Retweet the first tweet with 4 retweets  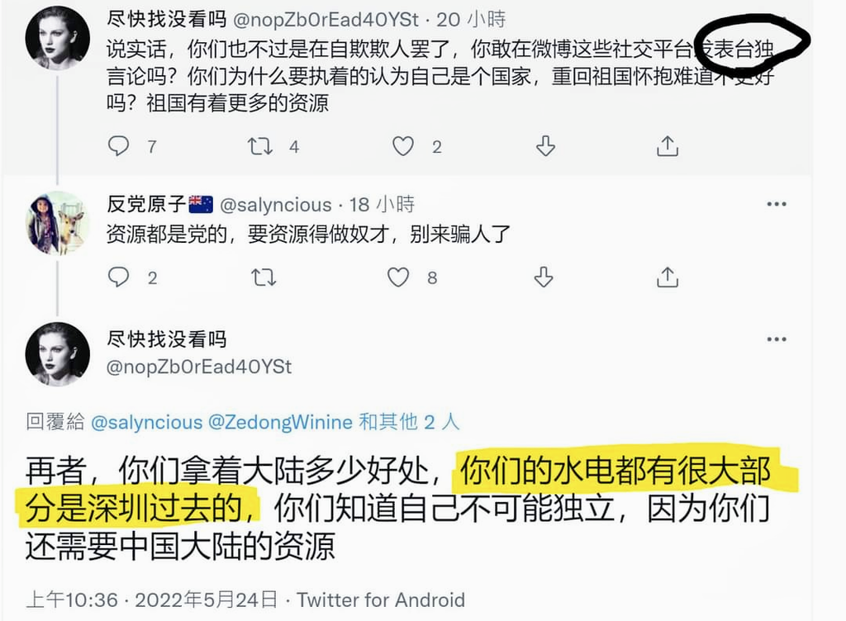click(260, 146)
